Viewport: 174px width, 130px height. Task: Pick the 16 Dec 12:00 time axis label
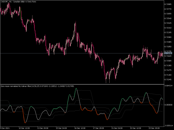coord(80,128)
